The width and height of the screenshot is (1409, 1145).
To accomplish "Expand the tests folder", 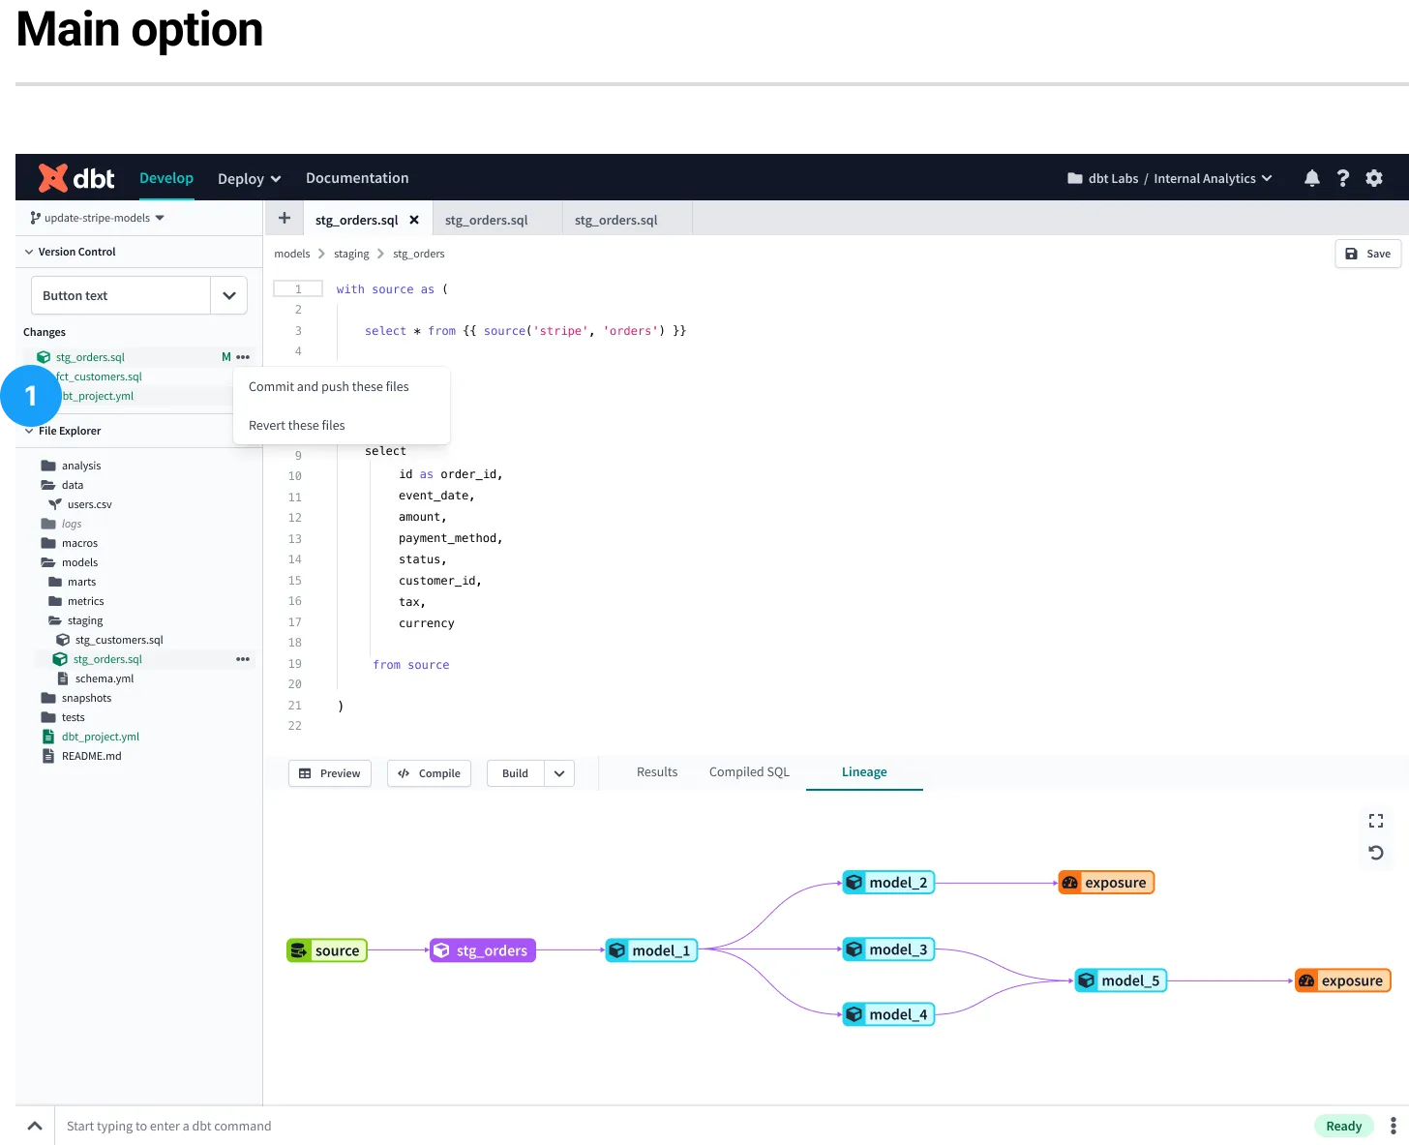I will 63,717.
